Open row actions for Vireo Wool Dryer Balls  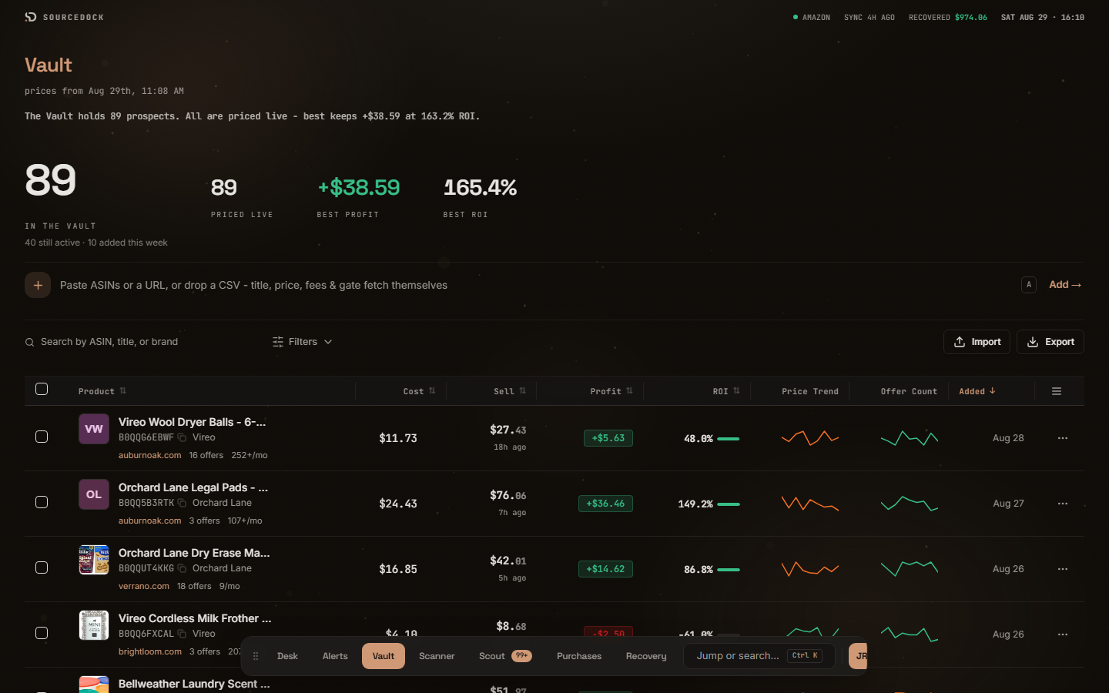click(1063, 438)
